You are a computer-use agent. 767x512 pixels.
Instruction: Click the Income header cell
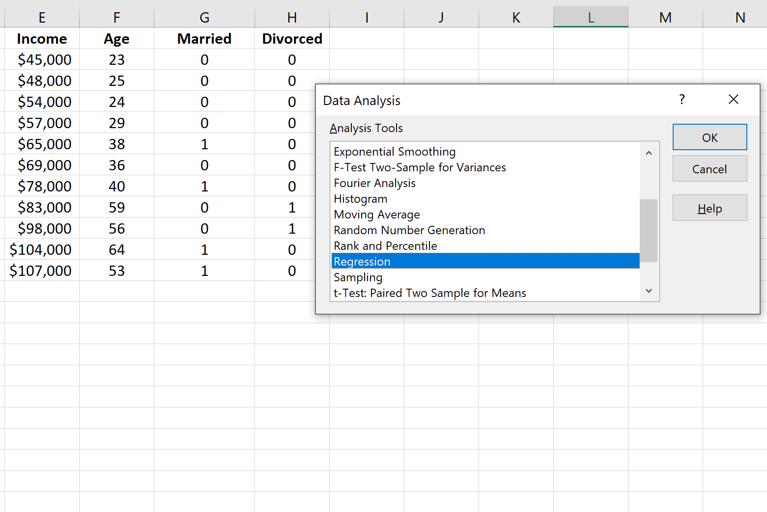pyautogui.click(x=42, y=38)
